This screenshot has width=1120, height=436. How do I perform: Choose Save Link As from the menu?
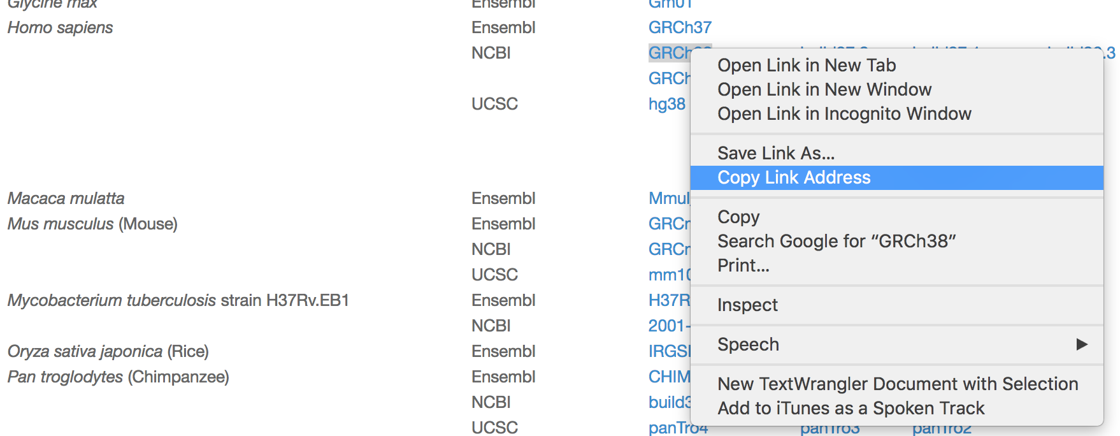[x=775, y=153]
